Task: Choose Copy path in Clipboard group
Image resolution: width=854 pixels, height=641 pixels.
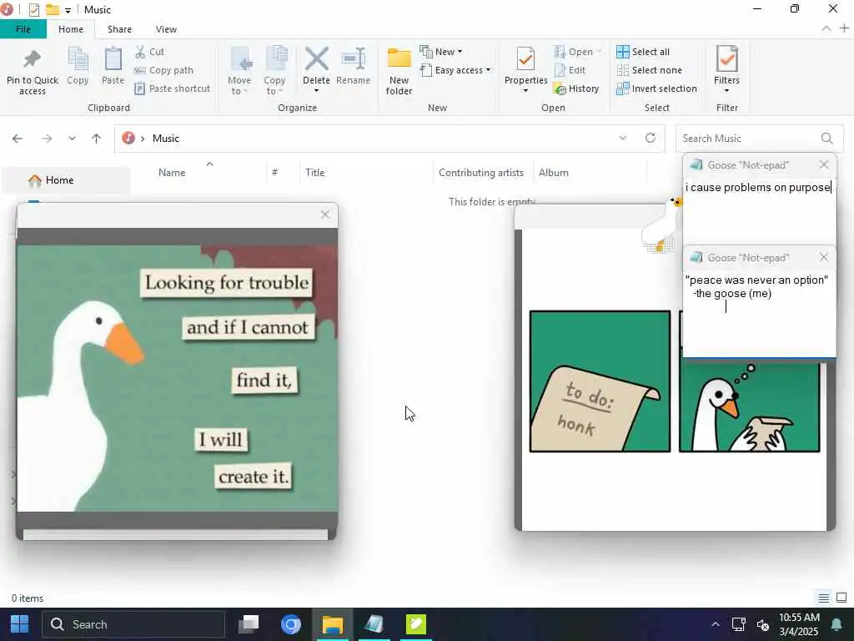Action: [x=164, y=70]
